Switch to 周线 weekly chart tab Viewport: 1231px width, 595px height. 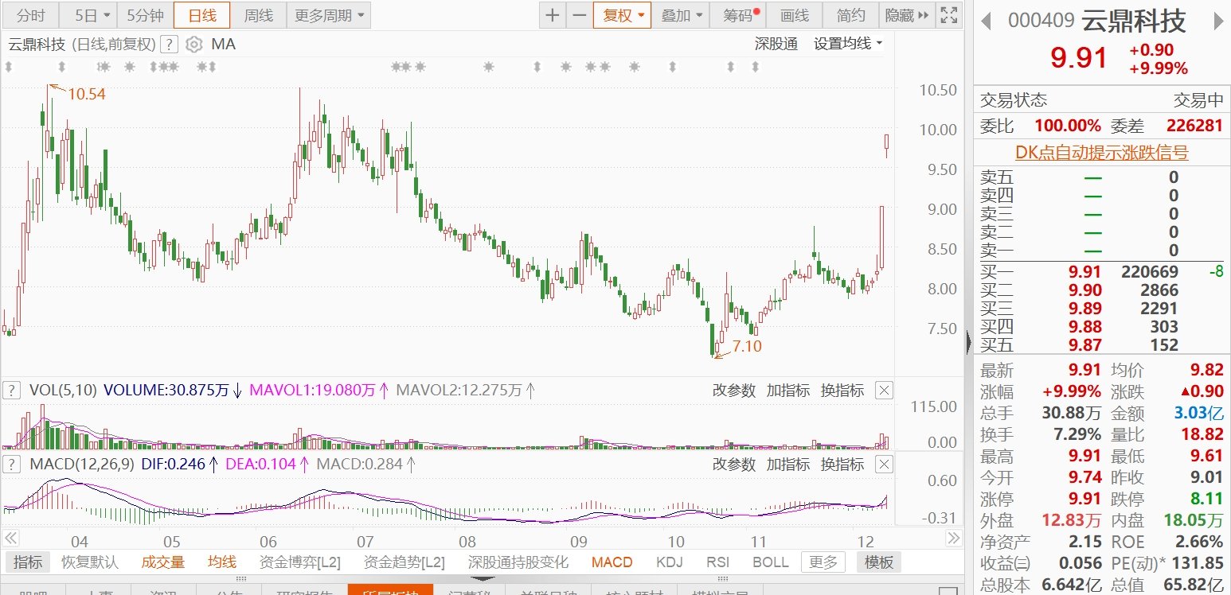coord(258,15)
